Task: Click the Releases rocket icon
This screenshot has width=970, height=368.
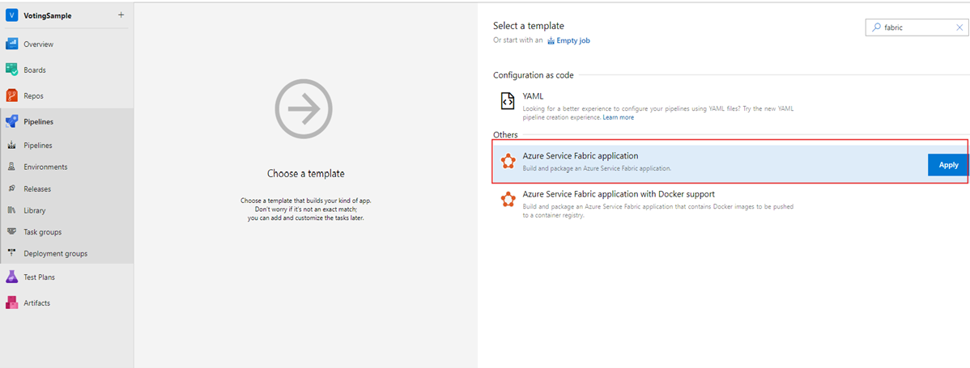Action: click(12, 189)
